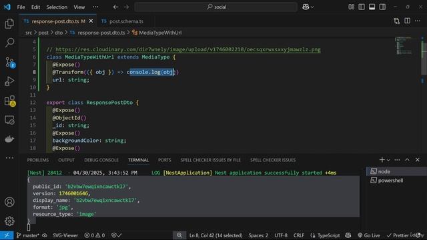
Task: Customize layout from title bar
Action: click(352, 7)
